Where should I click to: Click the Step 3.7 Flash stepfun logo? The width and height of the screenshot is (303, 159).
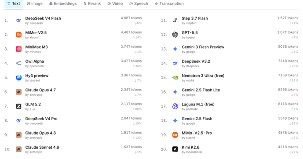point(175,20)
